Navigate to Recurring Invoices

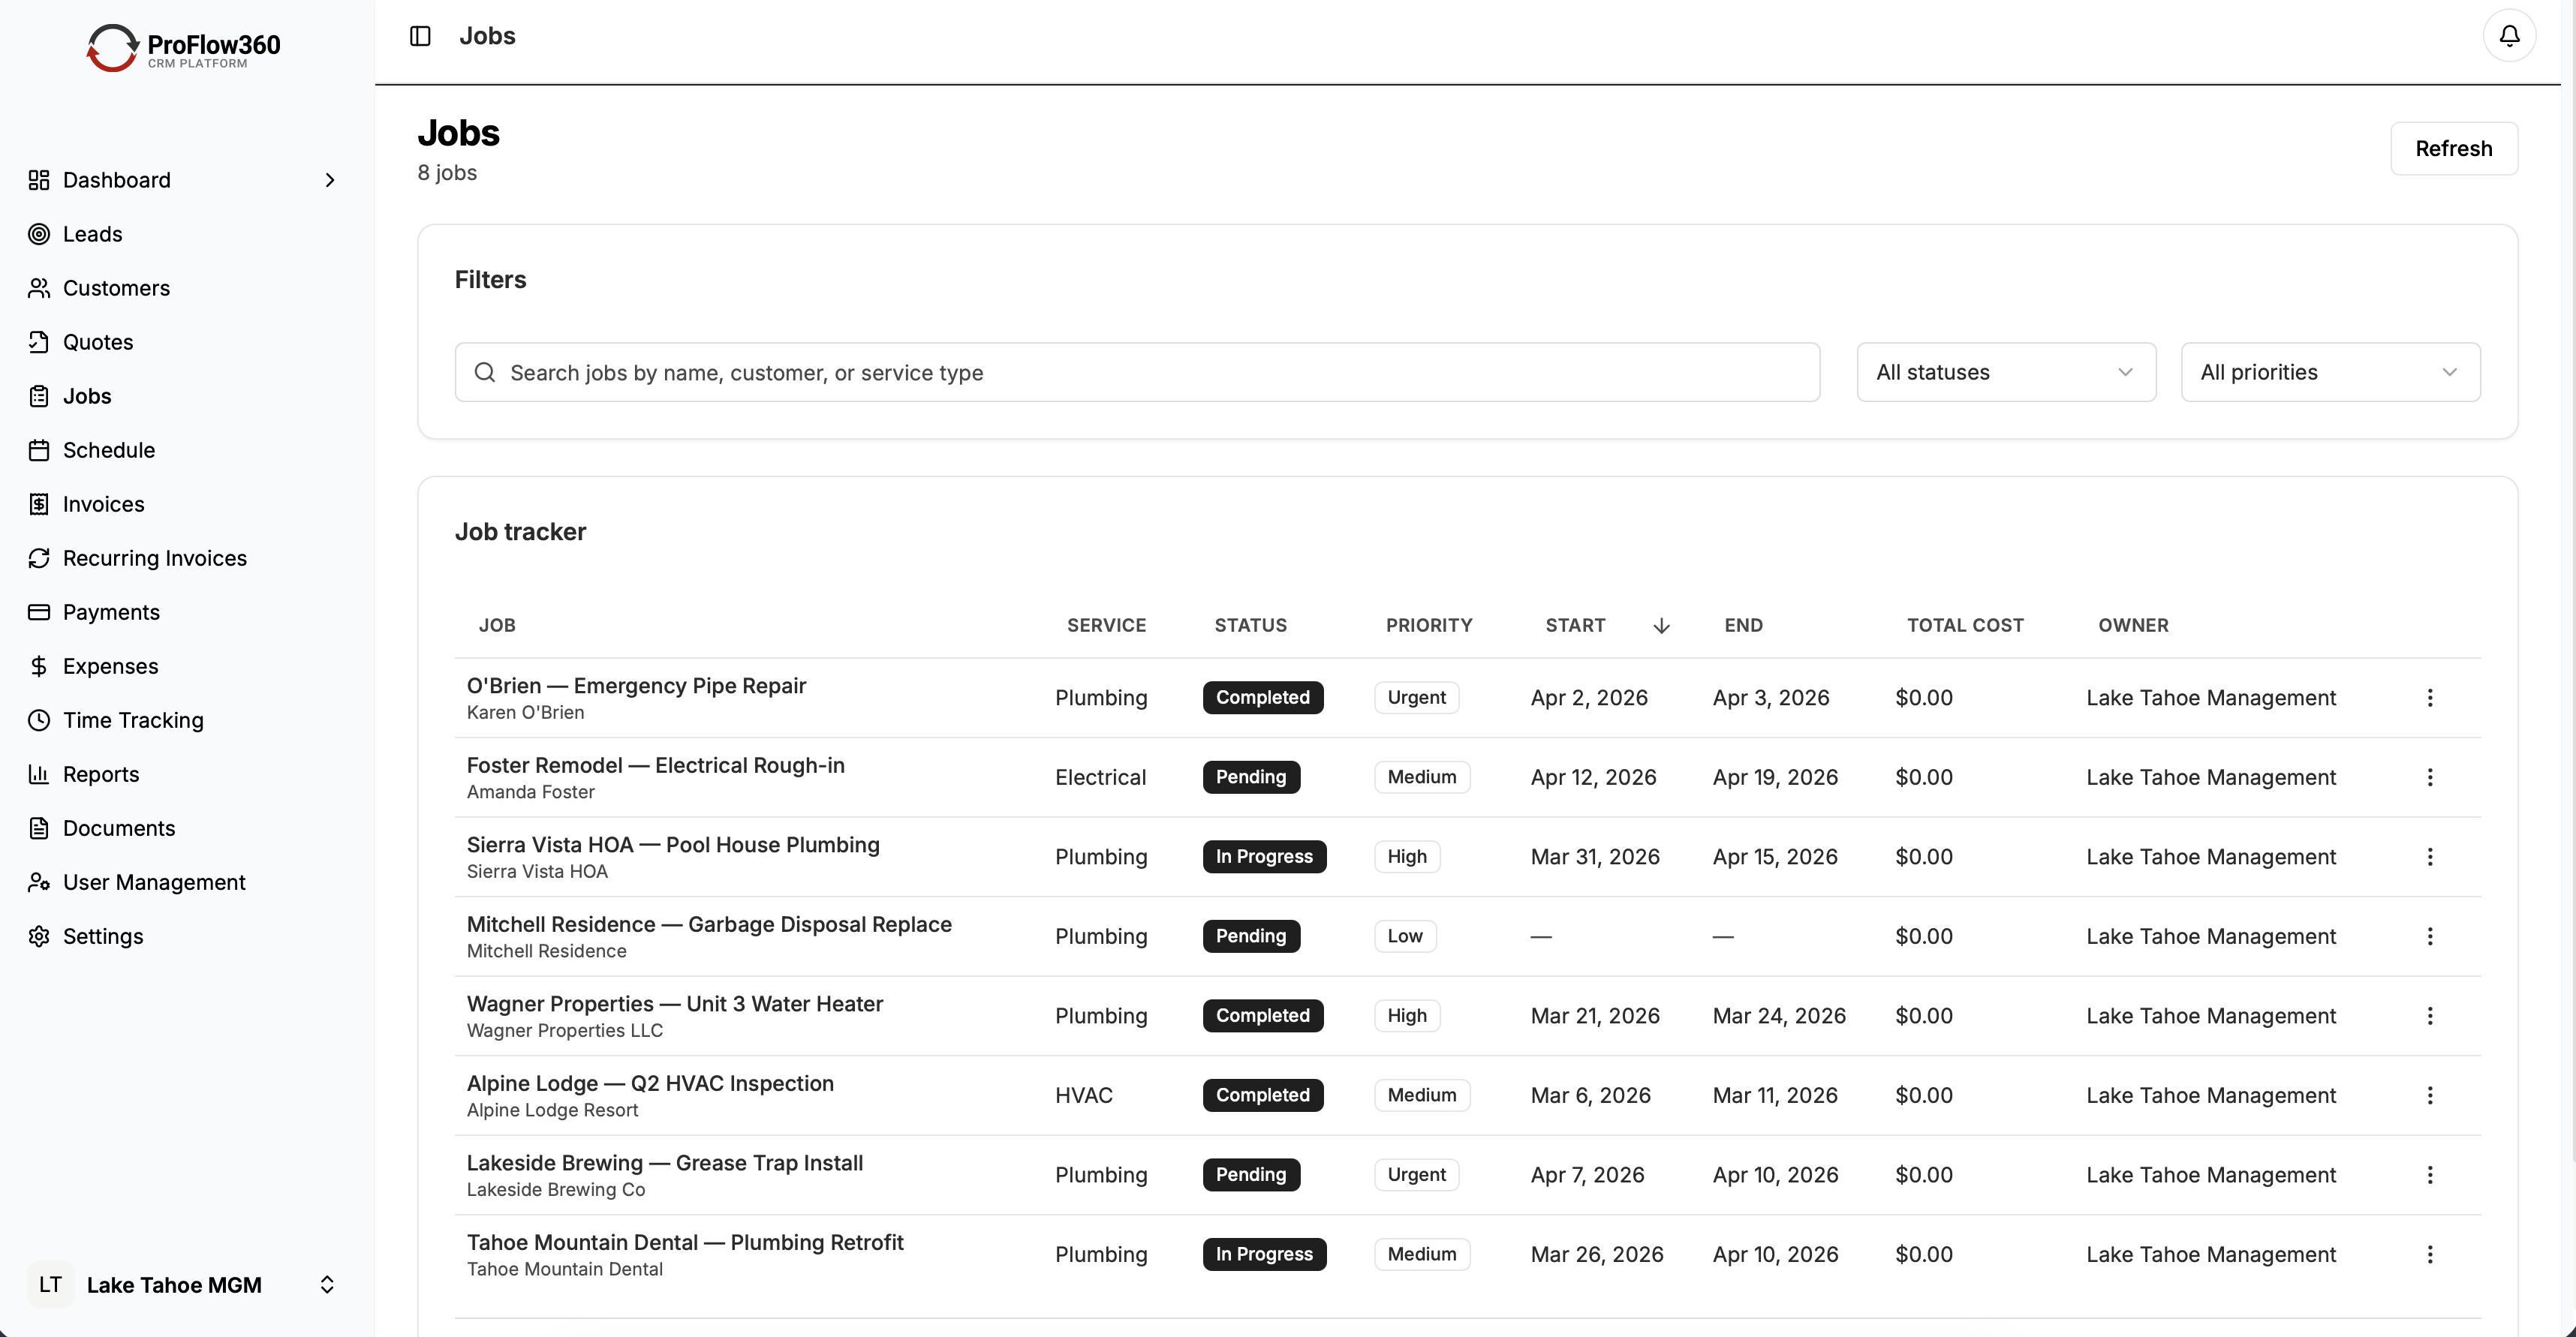[155, 557]
